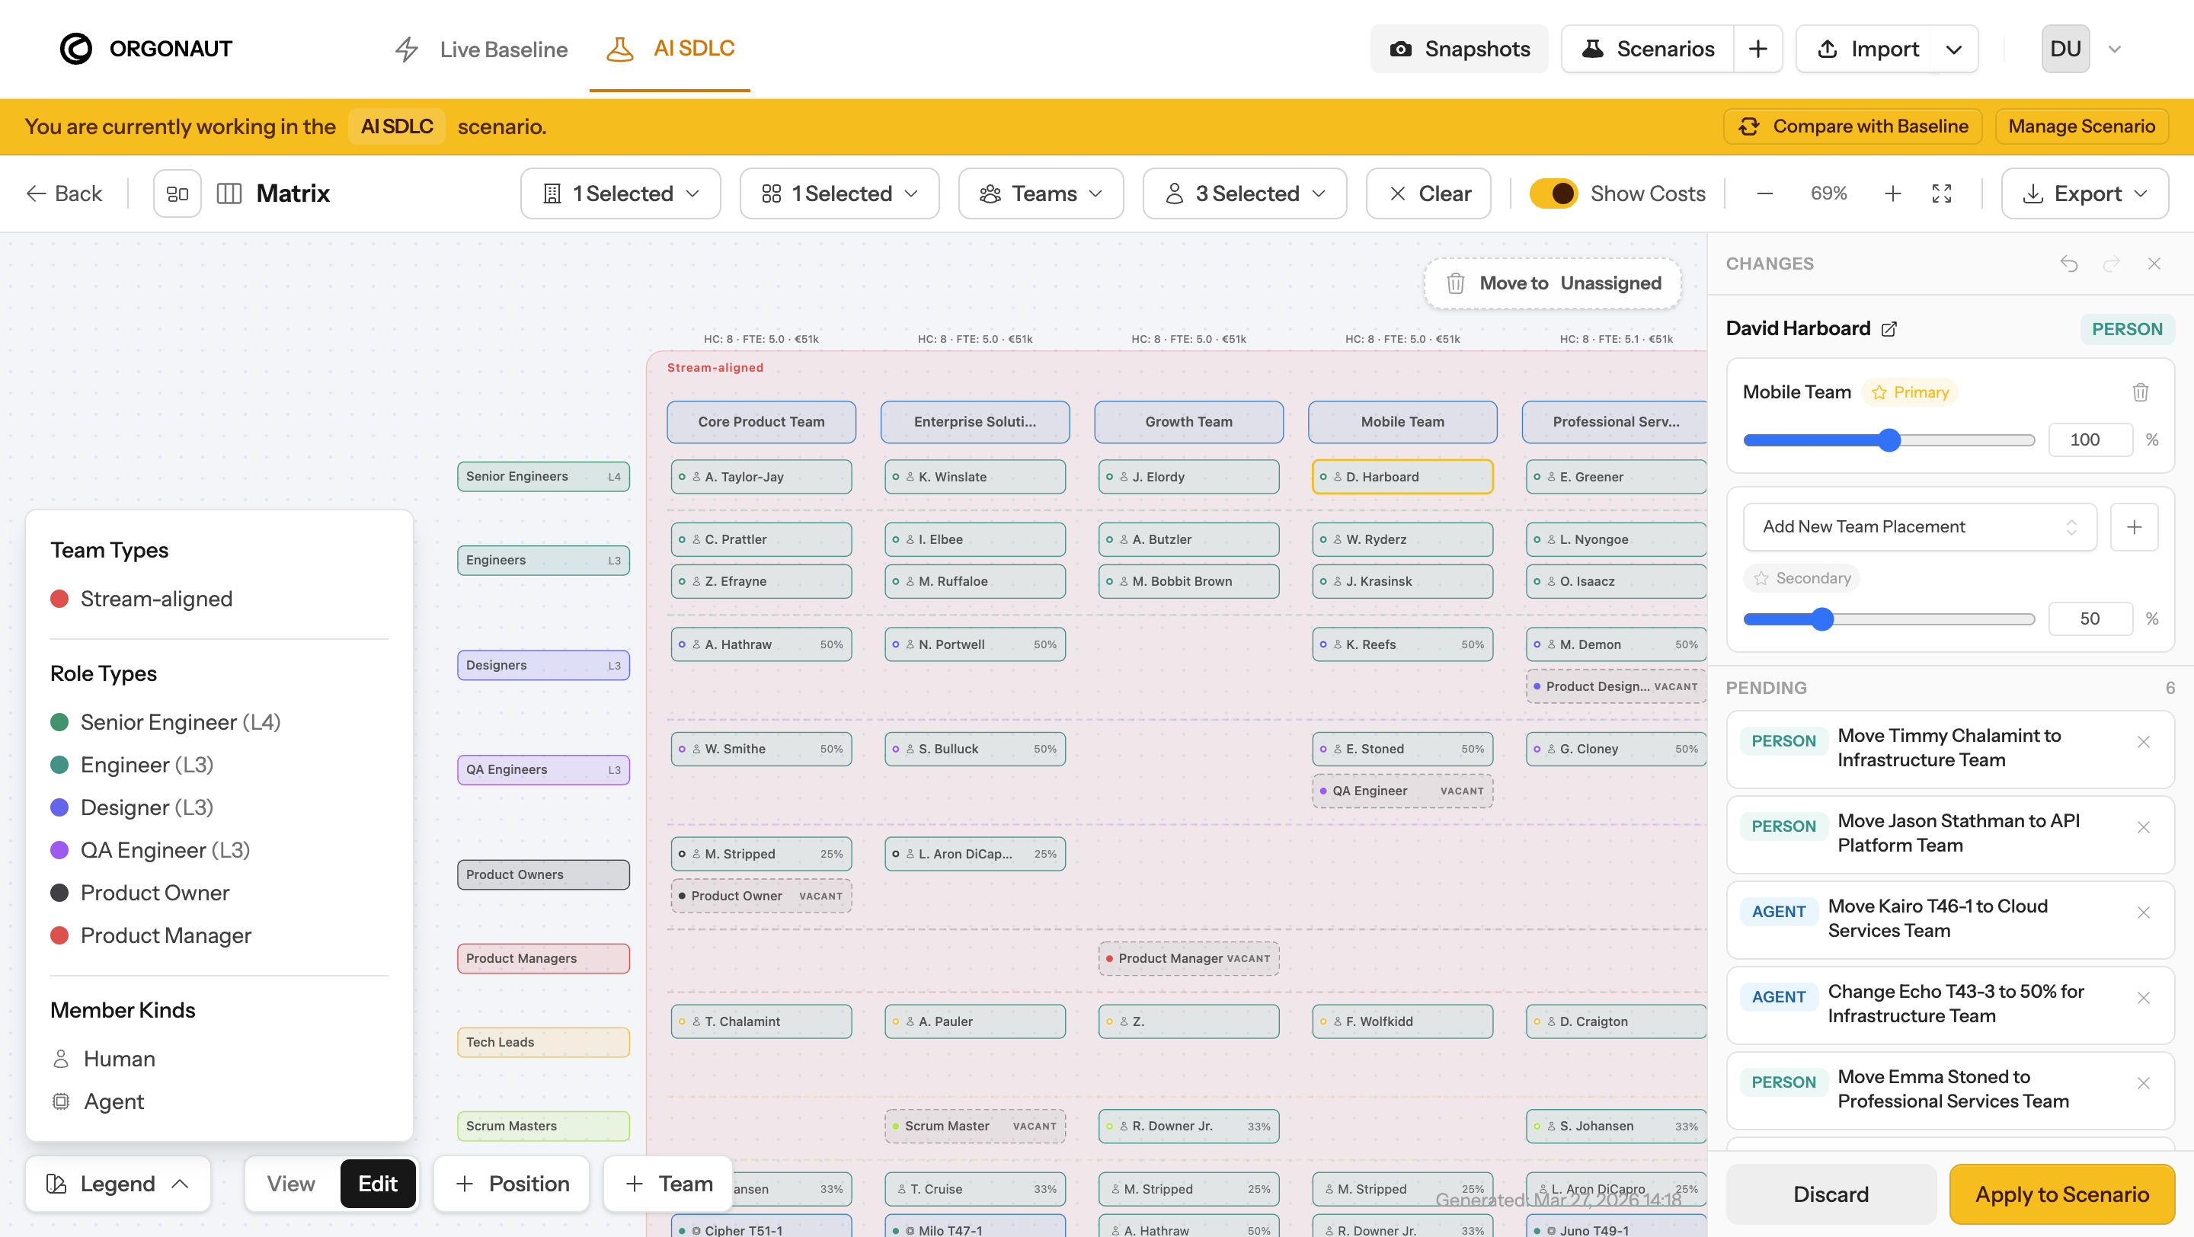Open the Teams grouping dropdown
This screenshot has height=1237, width=2194.
pyautogui.click(x=1041, y=194)
